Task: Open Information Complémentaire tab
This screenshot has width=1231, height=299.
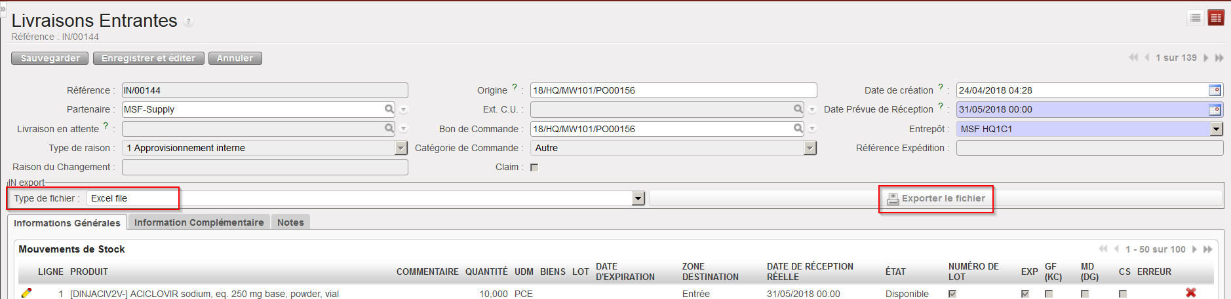Action: (x=199, y=222)
